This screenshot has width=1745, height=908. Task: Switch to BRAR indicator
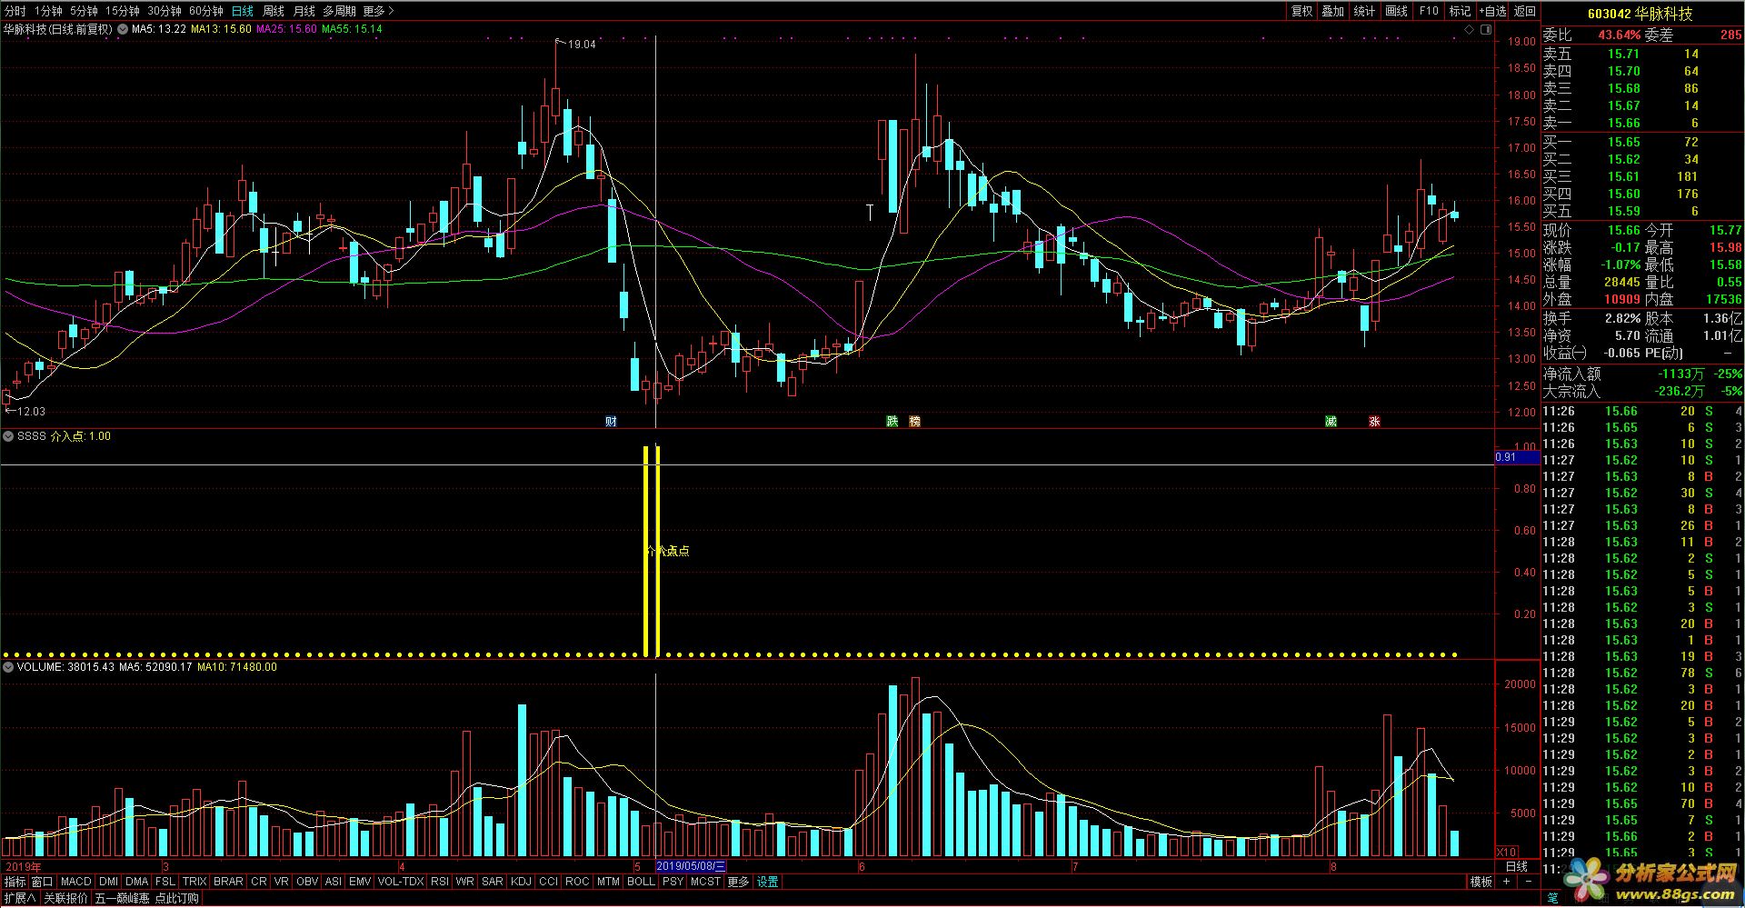(x=229, y=882)
